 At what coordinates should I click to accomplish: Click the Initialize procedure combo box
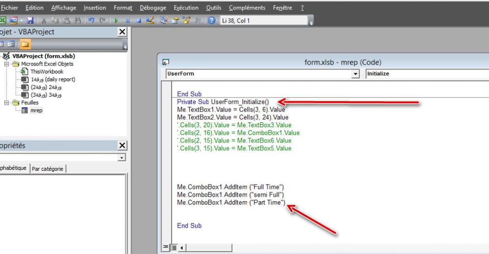pyautogui.click(x=427, y=74)
